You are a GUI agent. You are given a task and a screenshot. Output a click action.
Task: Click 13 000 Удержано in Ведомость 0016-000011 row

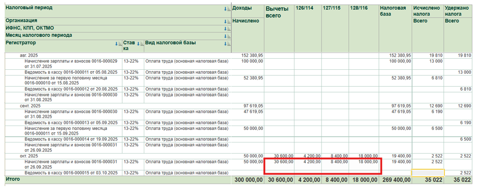click(464, 72)
